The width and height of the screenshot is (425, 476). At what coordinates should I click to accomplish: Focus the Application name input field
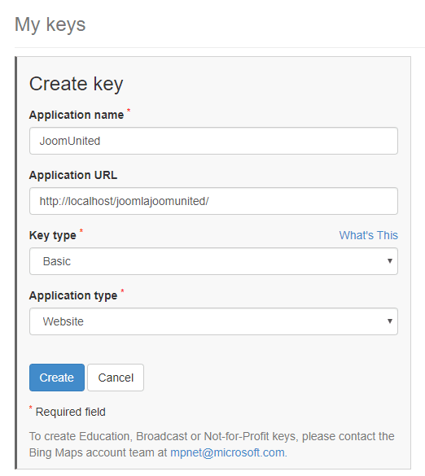click(x=213, y=141)
